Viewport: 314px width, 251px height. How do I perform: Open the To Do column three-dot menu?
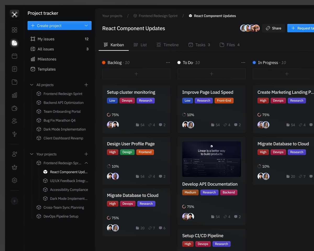point(243,62)
